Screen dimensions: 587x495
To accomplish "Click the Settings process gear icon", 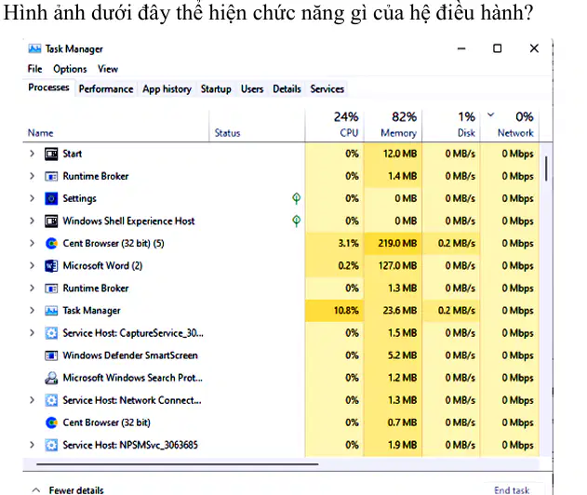I will [x=51, y=198].
